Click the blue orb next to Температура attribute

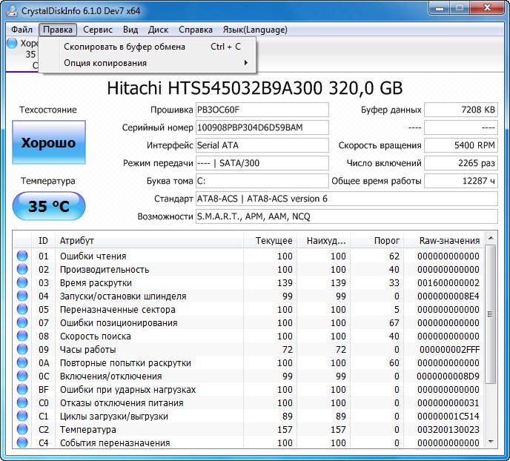(22, 430)
